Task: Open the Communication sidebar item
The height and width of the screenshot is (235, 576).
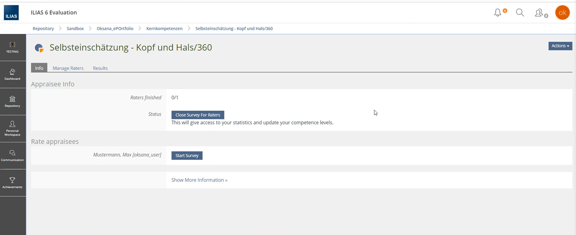Action: coord(13,155)
